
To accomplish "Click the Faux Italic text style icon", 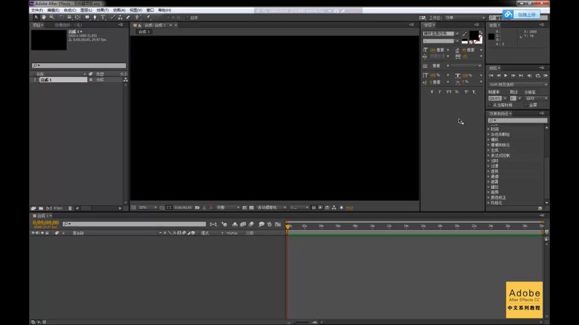I will coord(440,92).
